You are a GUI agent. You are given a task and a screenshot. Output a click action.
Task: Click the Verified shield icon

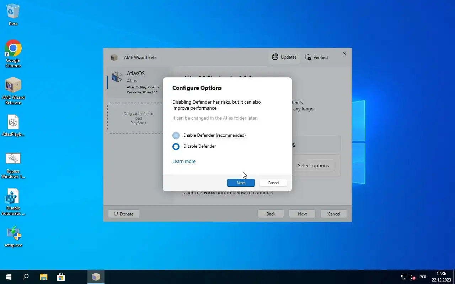coord(308,58)
